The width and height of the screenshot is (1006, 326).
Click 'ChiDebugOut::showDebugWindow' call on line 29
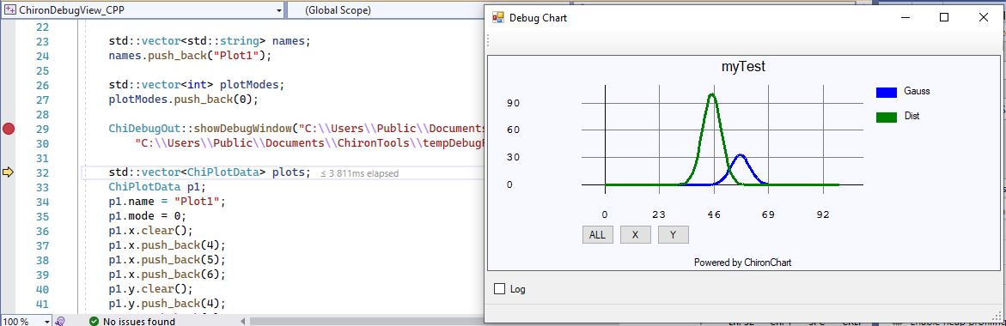pos(200,129)
